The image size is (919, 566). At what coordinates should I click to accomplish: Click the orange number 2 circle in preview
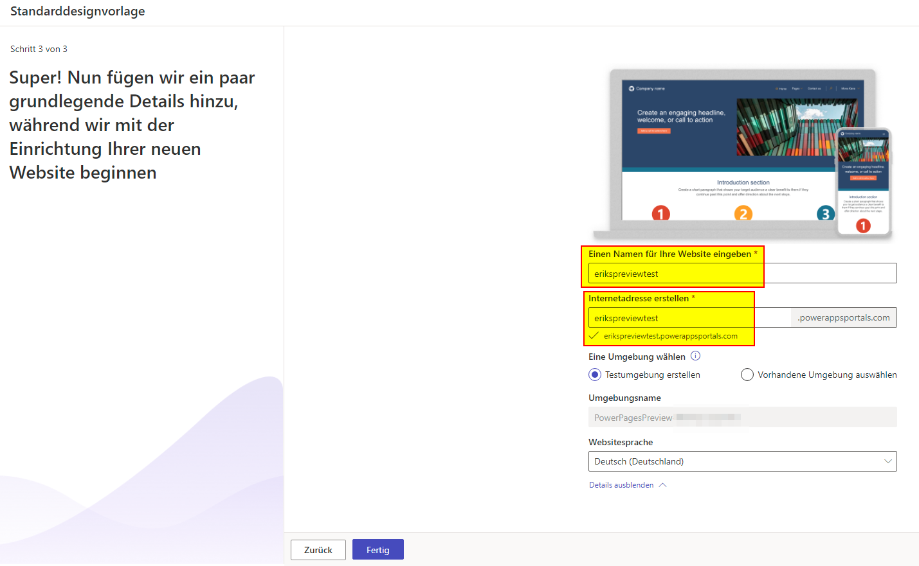click(743, 213)
